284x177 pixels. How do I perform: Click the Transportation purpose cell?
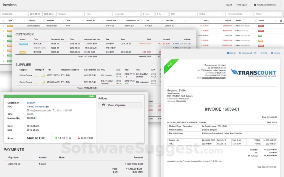tap(51, 26)
